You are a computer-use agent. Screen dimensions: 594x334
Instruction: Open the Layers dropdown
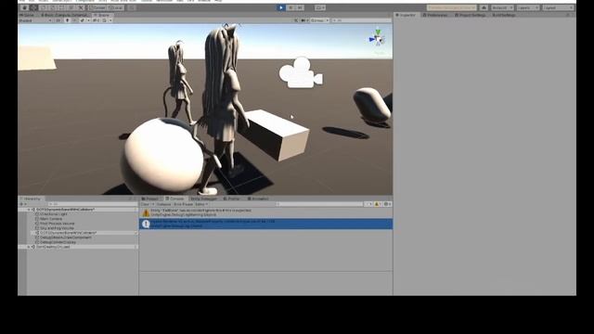pos(528,7)
